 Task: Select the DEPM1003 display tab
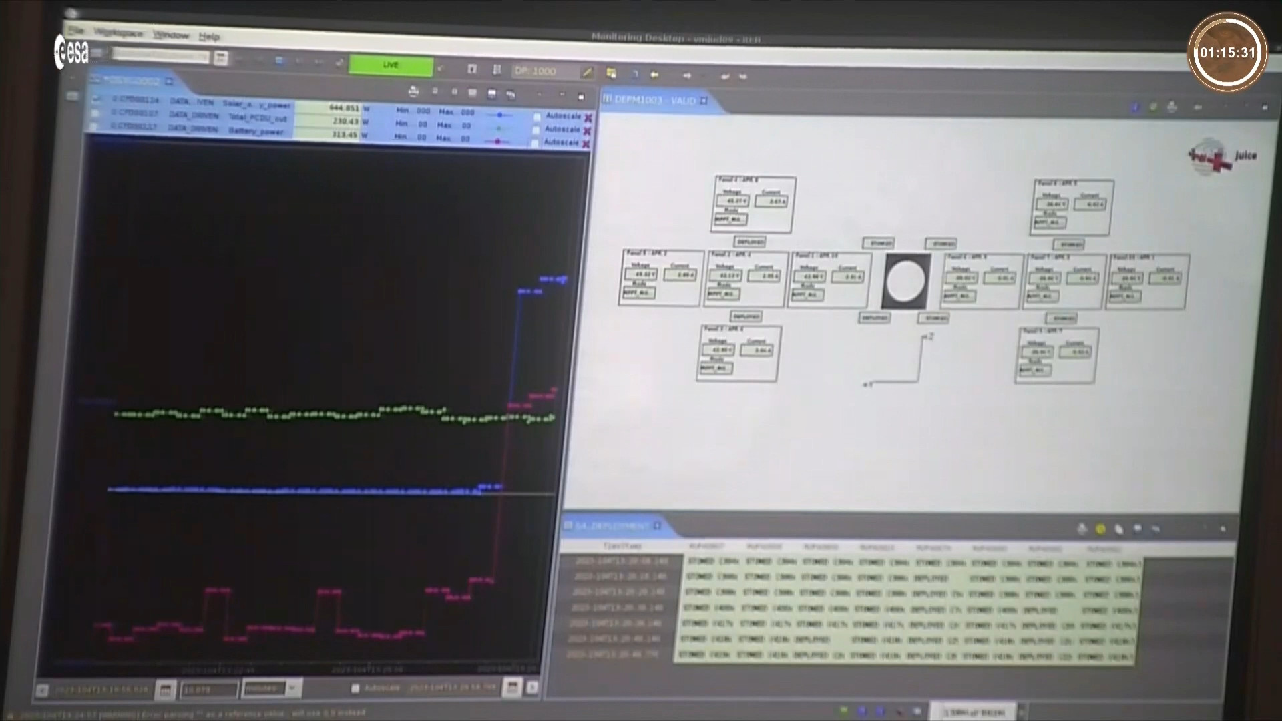[654, 100]
